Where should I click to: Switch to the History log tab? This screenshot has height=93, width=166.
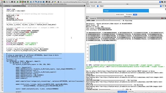coord(131,91)
